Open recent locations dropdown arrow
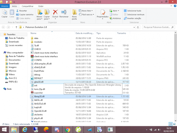 (x=13, y=27)
